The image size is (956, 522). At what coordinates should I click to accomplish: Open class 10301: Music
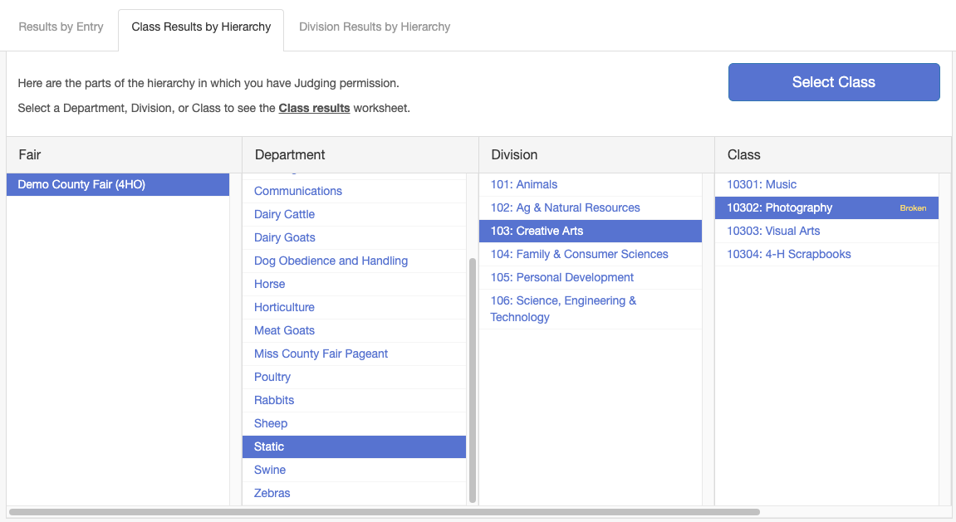tap(762, 184)
